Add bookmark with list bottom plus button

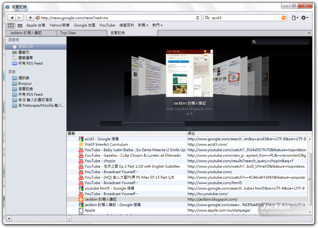point(69,219)
